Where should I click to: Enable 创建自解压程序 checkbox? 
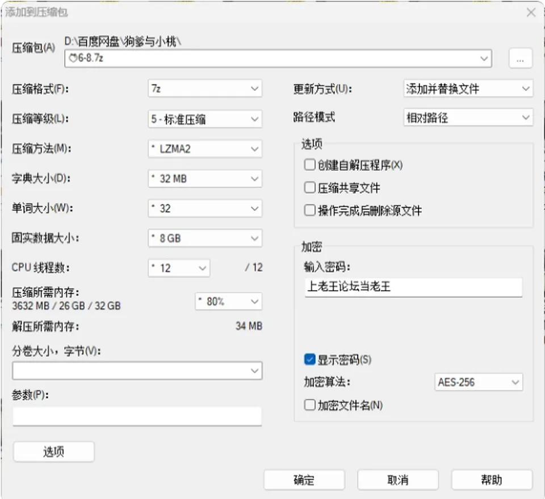click(309, 165)
